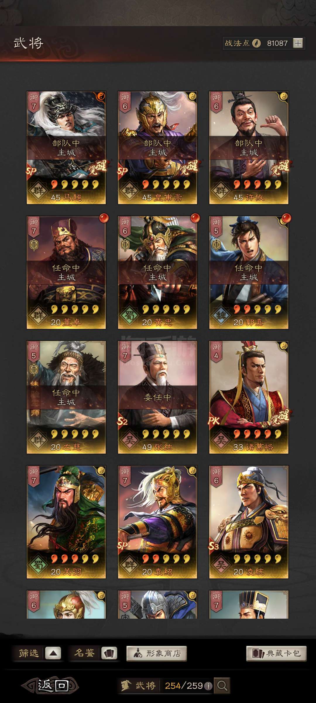This screenshot has width=316, height=703.
Task: Select the 关羽 general card
Action: [66, 522]
